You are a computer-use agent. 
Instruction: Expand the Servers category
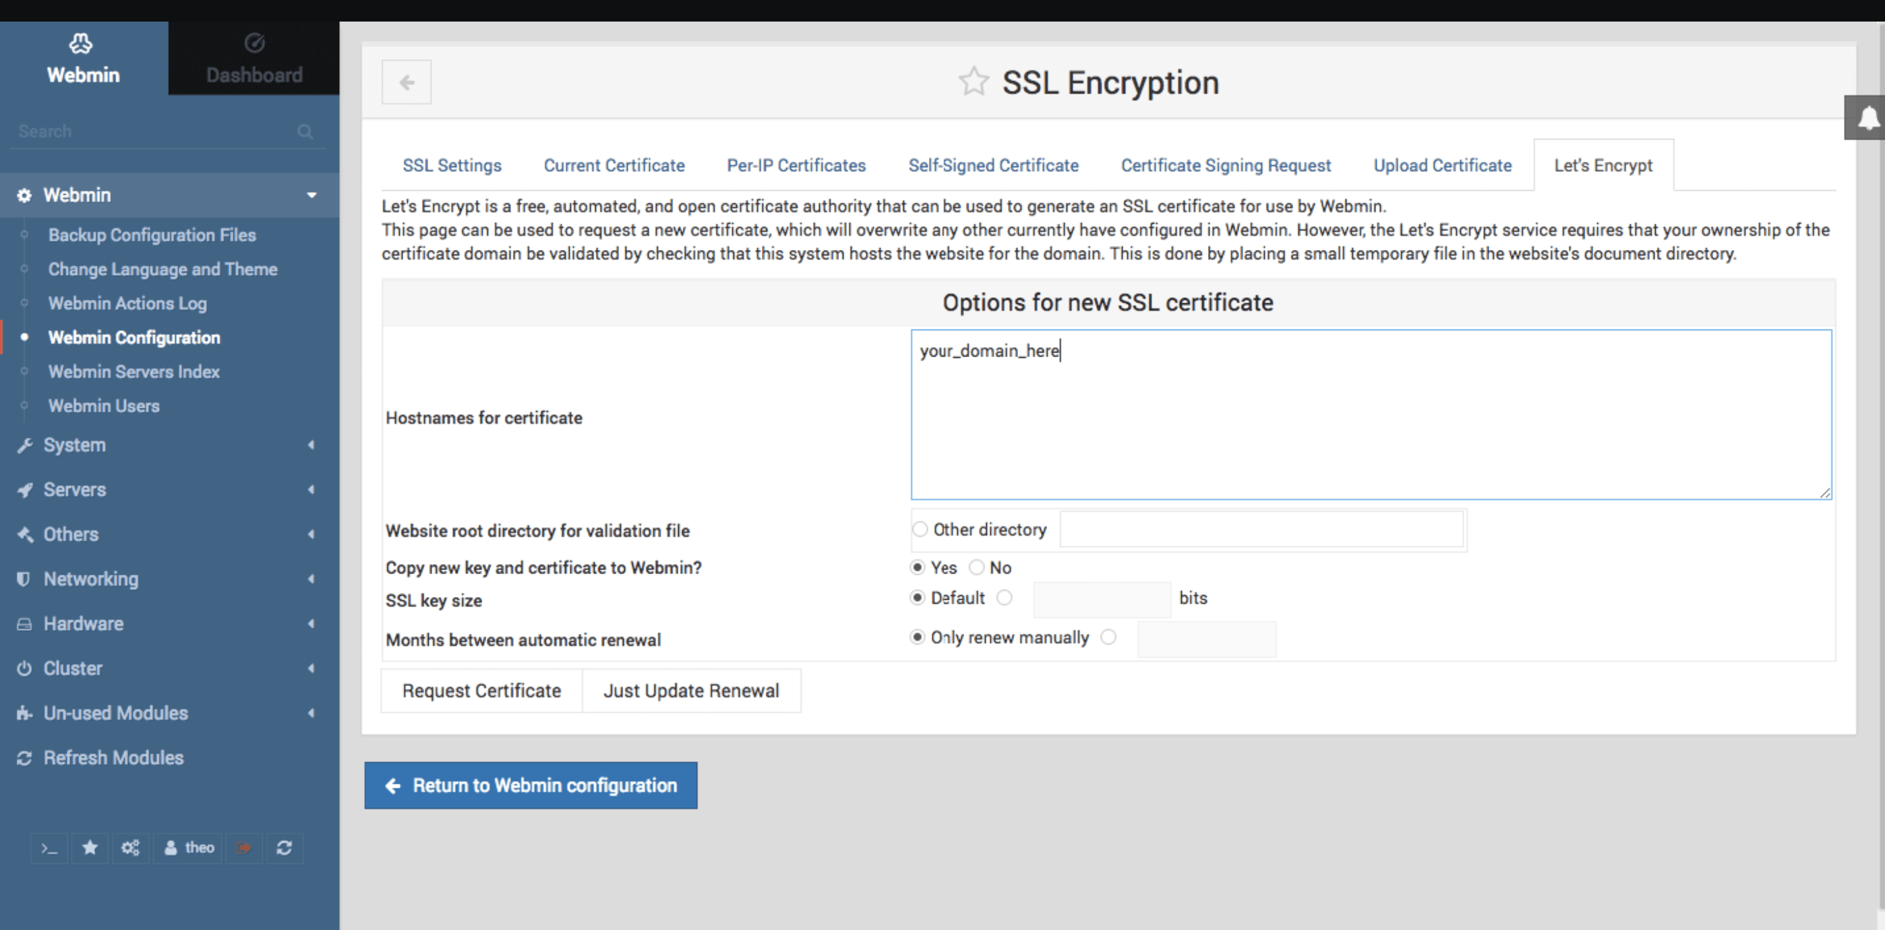170,489
